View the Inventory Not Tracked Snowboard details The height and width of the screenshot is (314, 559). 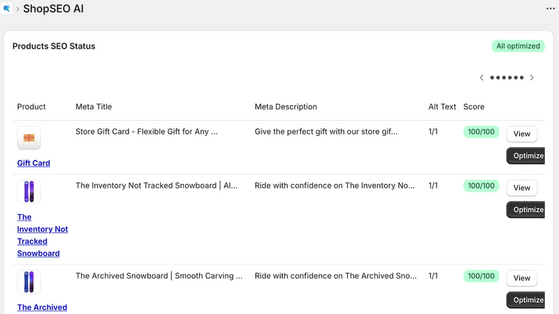pyautogui.click(x=521, y=188)
